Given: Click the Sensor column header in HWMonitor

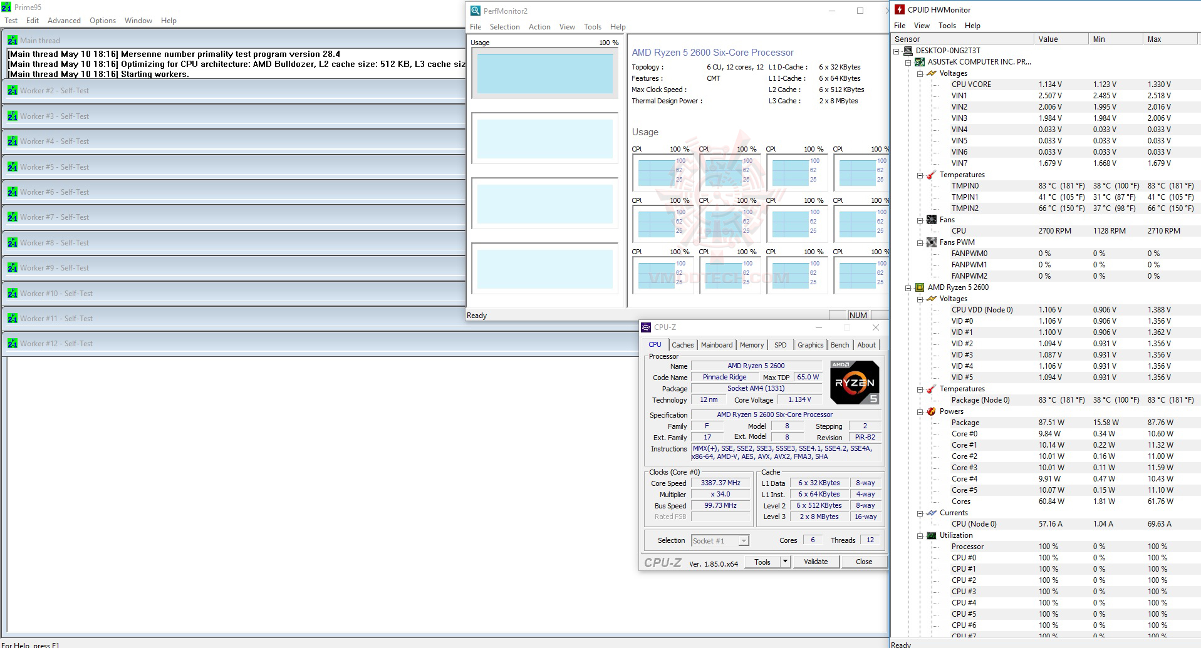Looking at the screenshot, I should 963,39.
